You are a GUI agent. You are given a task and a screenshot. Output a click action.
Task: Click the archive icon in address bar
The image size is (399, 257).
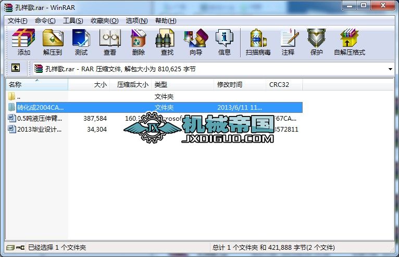[x=39, y=69]
